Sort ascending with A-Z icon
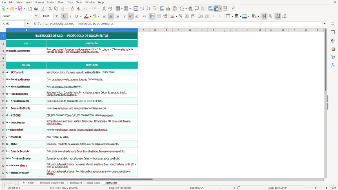This screenshot has height=190, width=338. (x=142, y=9)
